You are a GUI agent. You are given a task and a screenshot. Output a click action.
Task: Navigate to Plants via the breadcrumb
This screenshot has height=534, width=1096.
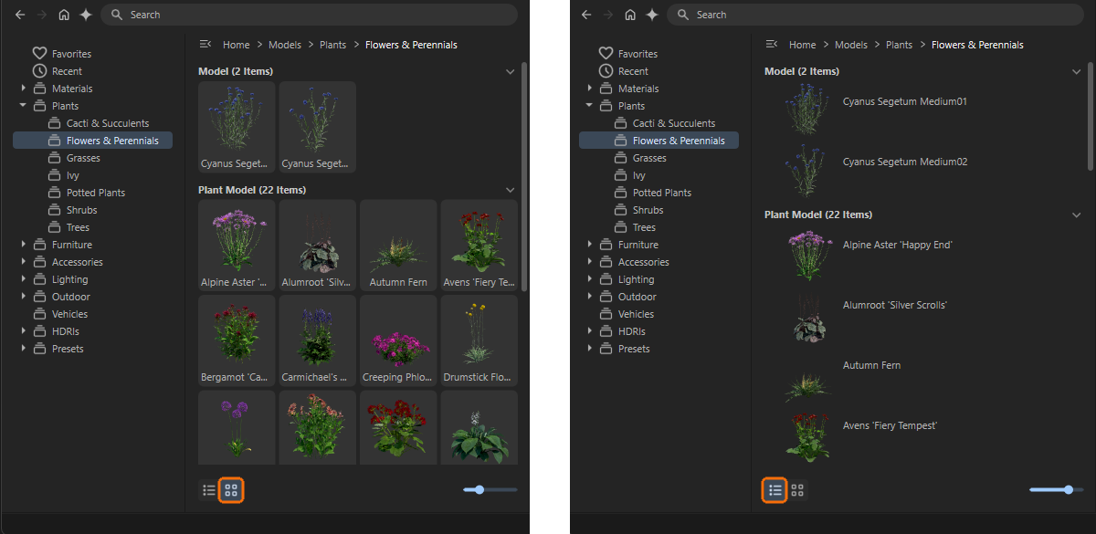tap(332, 44)
